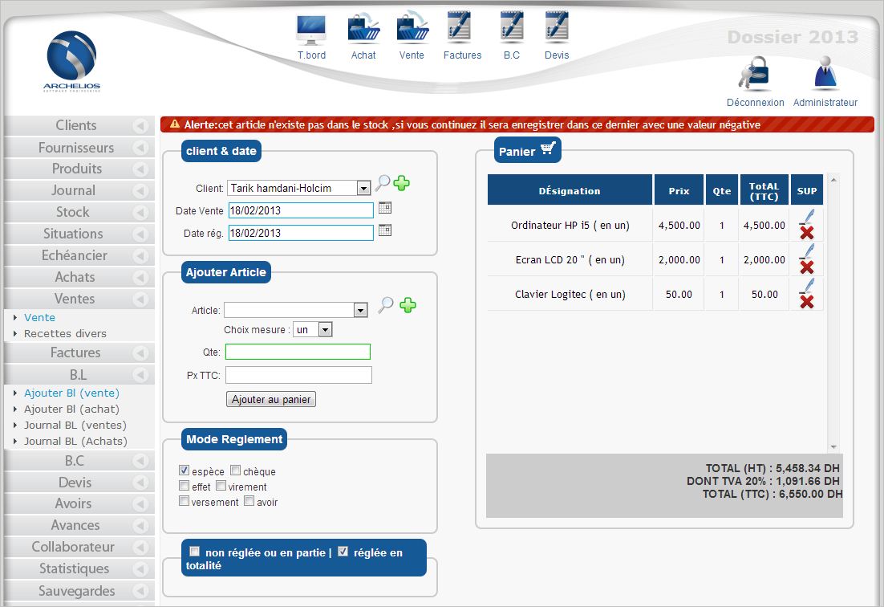
Task: Click the green plus beside Article dropdown
Action: pyautogui.click(x=408, y=306)
